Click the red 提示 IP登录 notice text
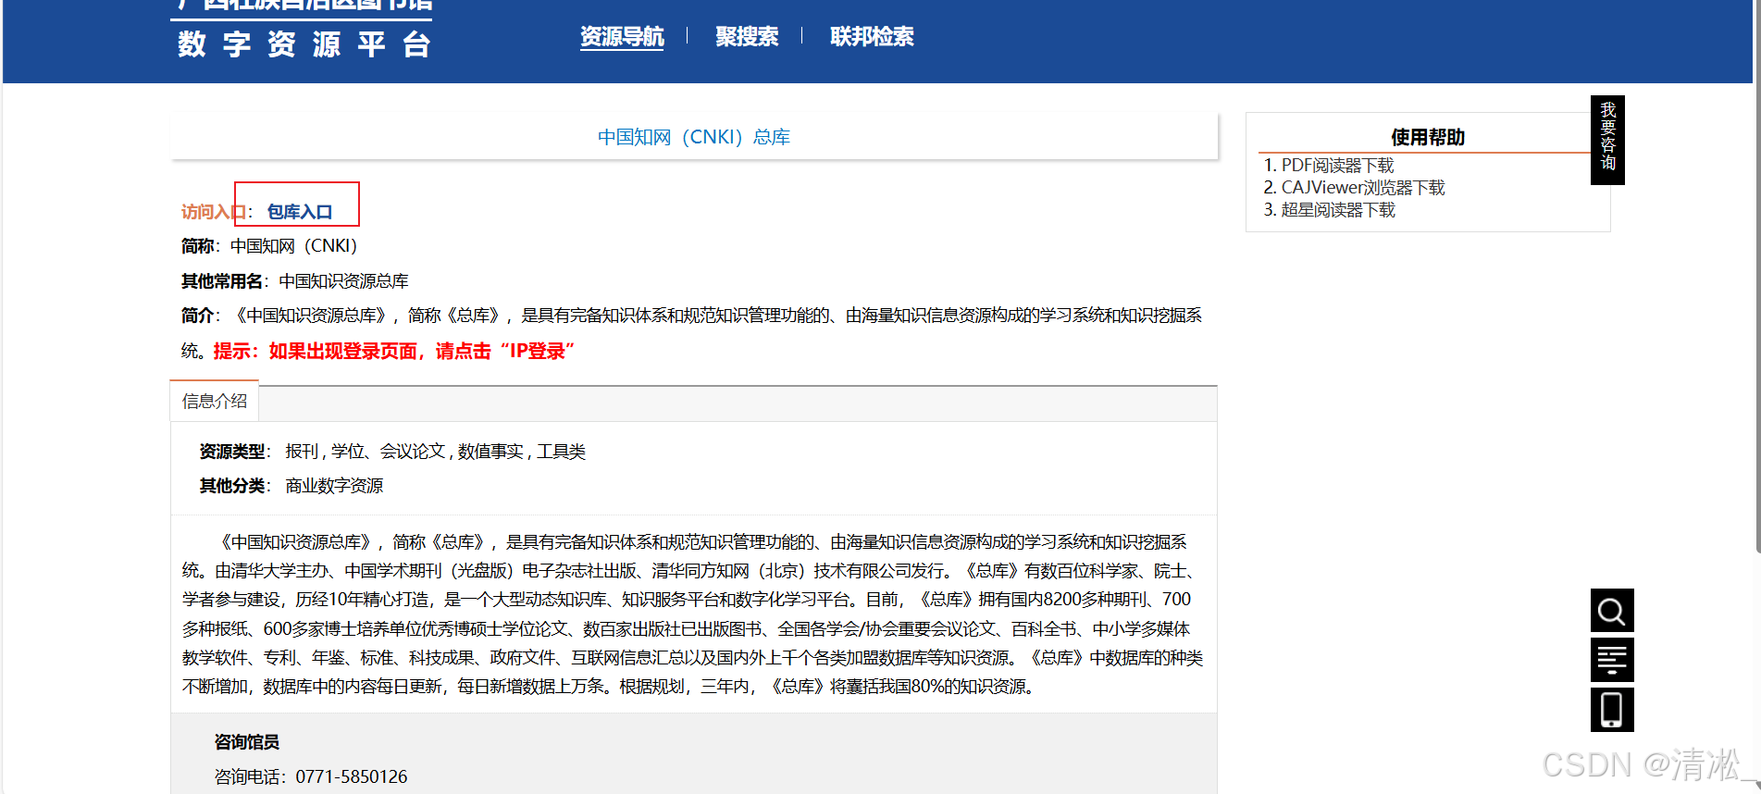Image resolution: width=1761 pixels, height=794 pixels. [x=394, y=352]
